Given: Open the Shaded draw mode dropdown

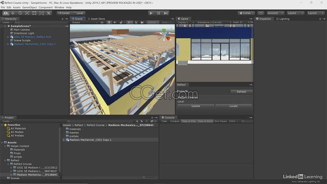Looking at the screenshot, I should [84, 22].
